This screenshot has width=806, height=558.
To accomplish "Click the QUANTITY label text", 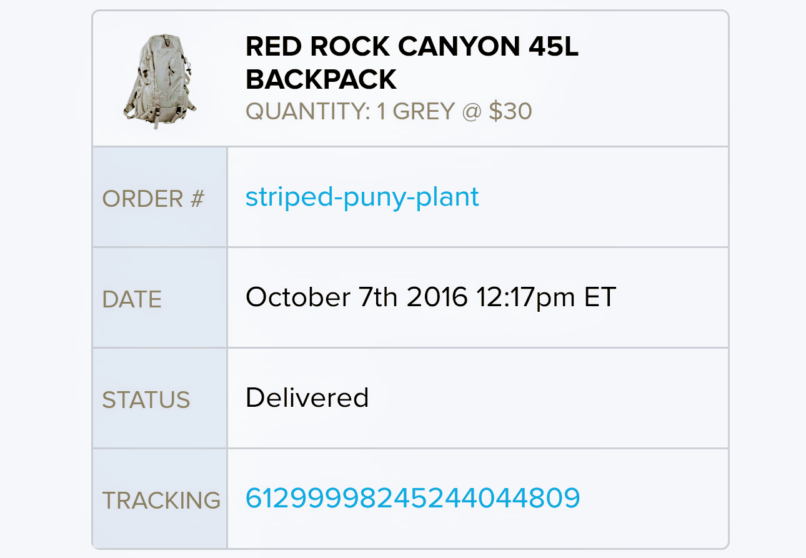I will coord(307,112).
